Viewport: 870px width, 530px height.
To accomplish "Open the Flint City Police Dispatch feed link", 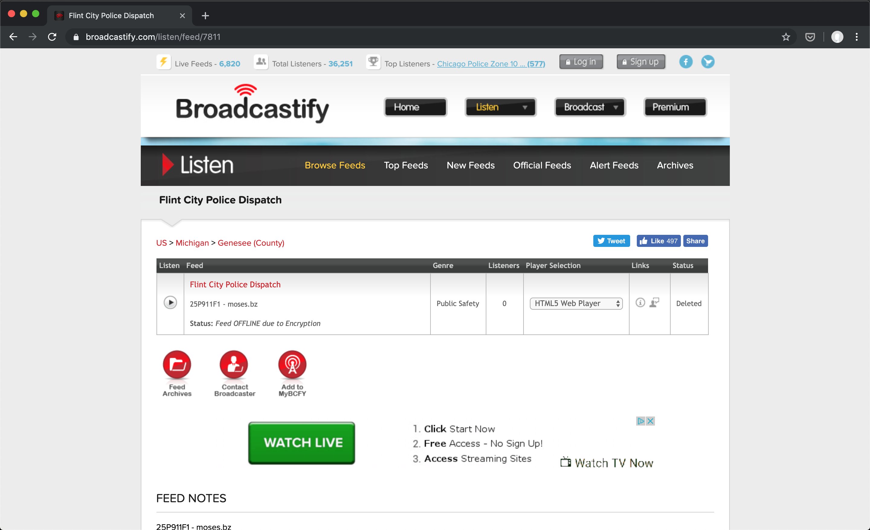I will pos(235,284).
